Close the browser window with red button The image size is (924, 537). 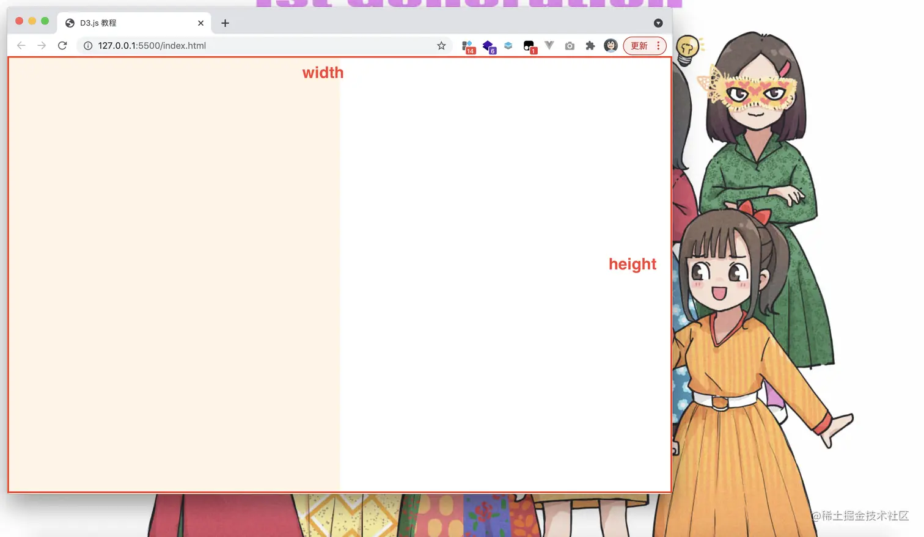[19, 21]
